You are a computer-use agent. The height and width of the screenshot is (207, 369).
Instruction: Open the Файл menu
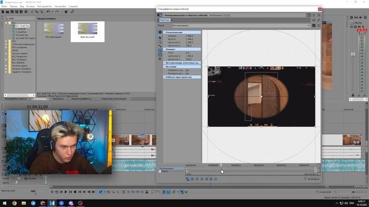pos(4,6)
